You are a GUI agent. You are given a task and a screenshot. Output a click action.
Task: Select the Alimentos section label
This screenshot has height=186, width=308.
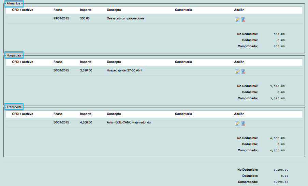[x=14, y=3]
